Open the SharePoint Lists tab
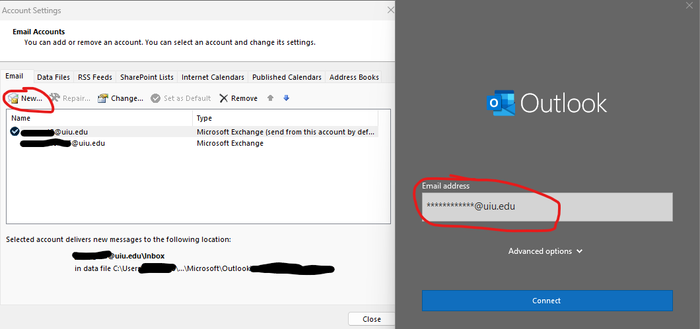The image size is (700, 329). (x=147, y=77)
